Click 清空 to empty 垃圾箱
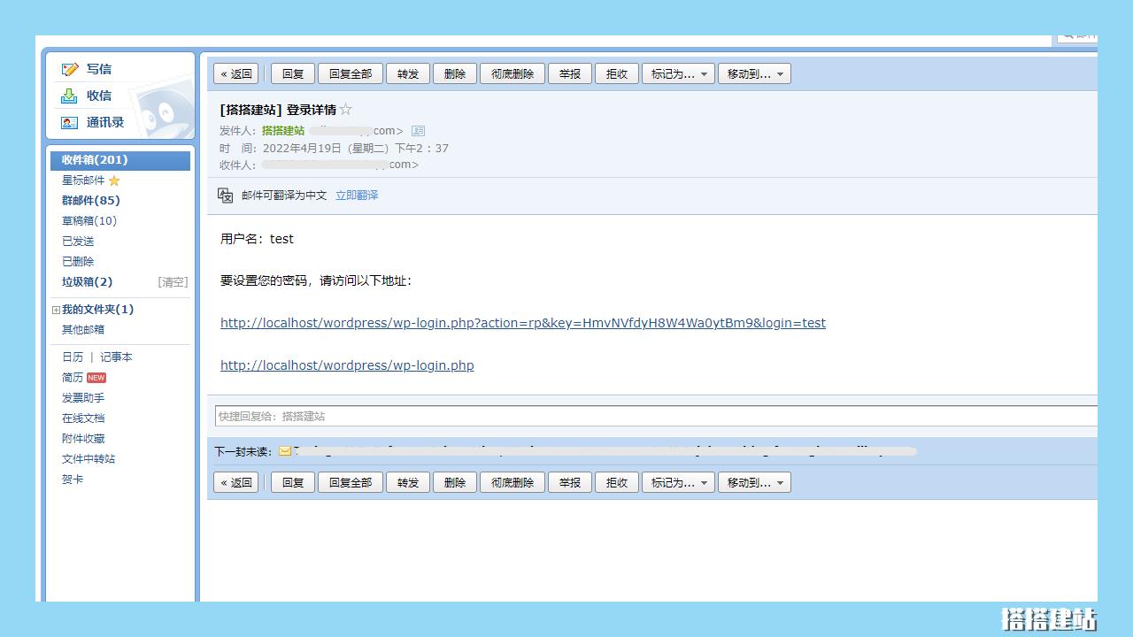Screen dimensions: 1133x637 pyautogui.click(x=173, y=281)
